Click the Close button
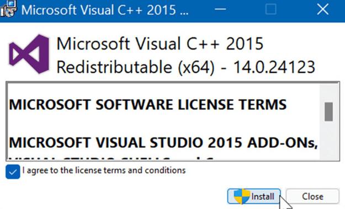This screenshot has height=209, width=345. 312,196
